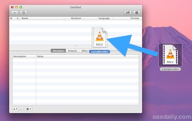Select the sample.mkv file icon on the desktop
192x121 pixels.
click(x=170, y=55)
